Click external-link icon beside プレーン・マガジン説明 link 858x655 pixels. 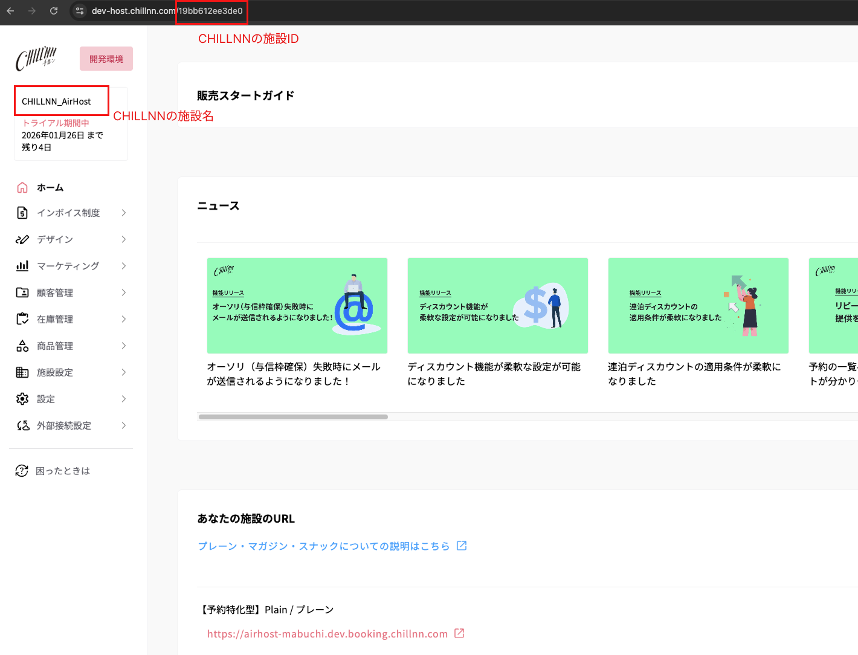(x=462, y=546)
